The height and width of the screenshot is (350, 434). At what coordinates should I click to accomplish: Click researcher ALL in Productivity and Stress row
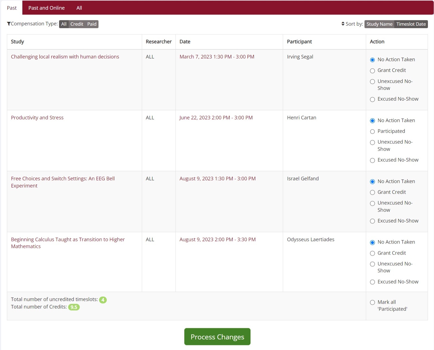point(150,117)
